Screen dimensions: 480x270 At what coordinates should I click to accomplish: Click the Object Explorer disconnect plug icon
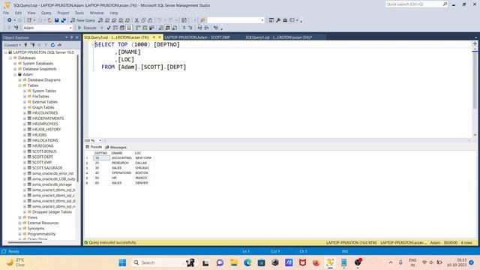click(x=32, y=45)
